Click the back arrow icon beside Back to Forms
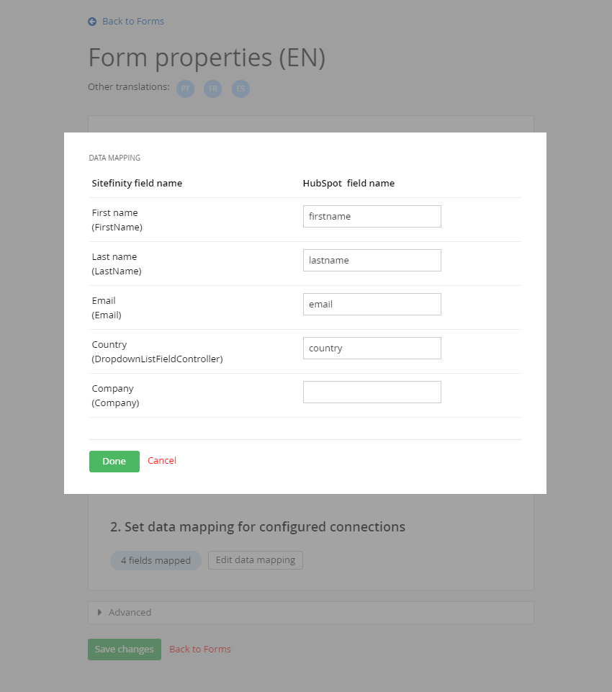Image resolution: width=612 pixels, height=692 pixels. tap(92, 22)
